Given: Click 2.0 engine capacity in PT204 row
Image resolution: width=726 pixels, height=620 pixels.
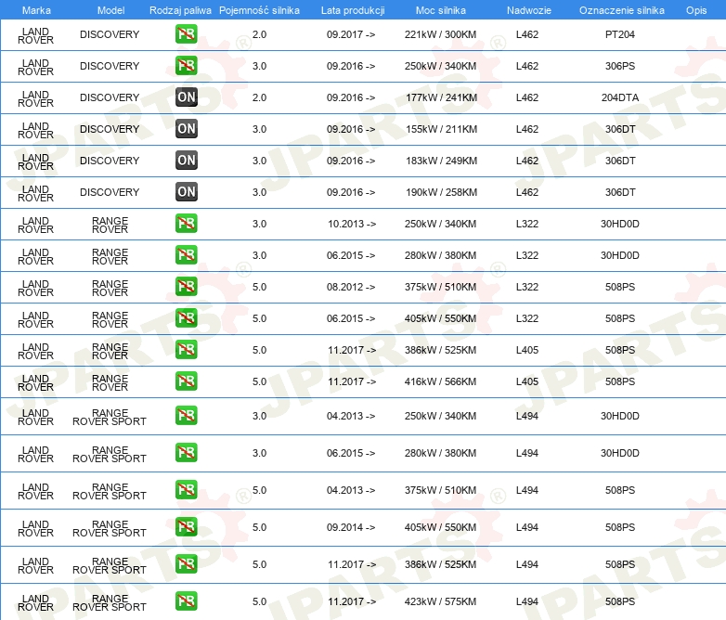Looking at the screenshot, I should click(x=259, y=34).
